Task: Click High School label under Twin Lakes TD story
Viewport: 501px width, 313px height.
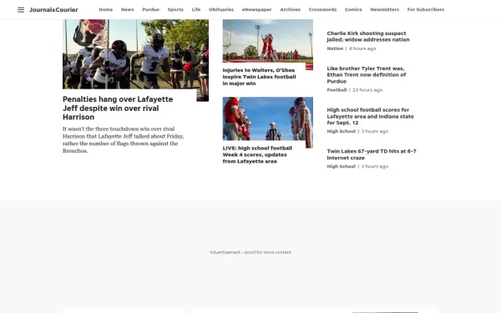Action: pos(341,166)
